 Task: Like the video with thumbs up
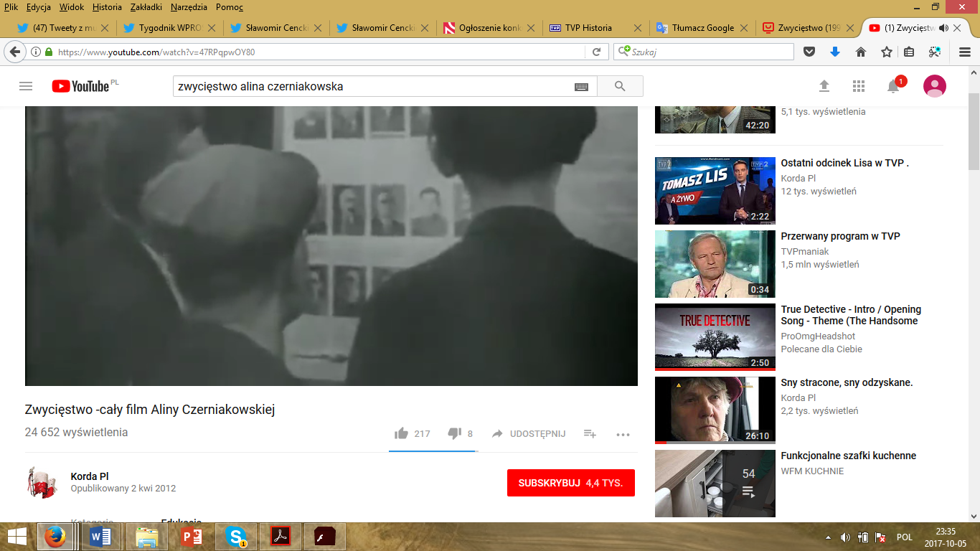(401, 433)
